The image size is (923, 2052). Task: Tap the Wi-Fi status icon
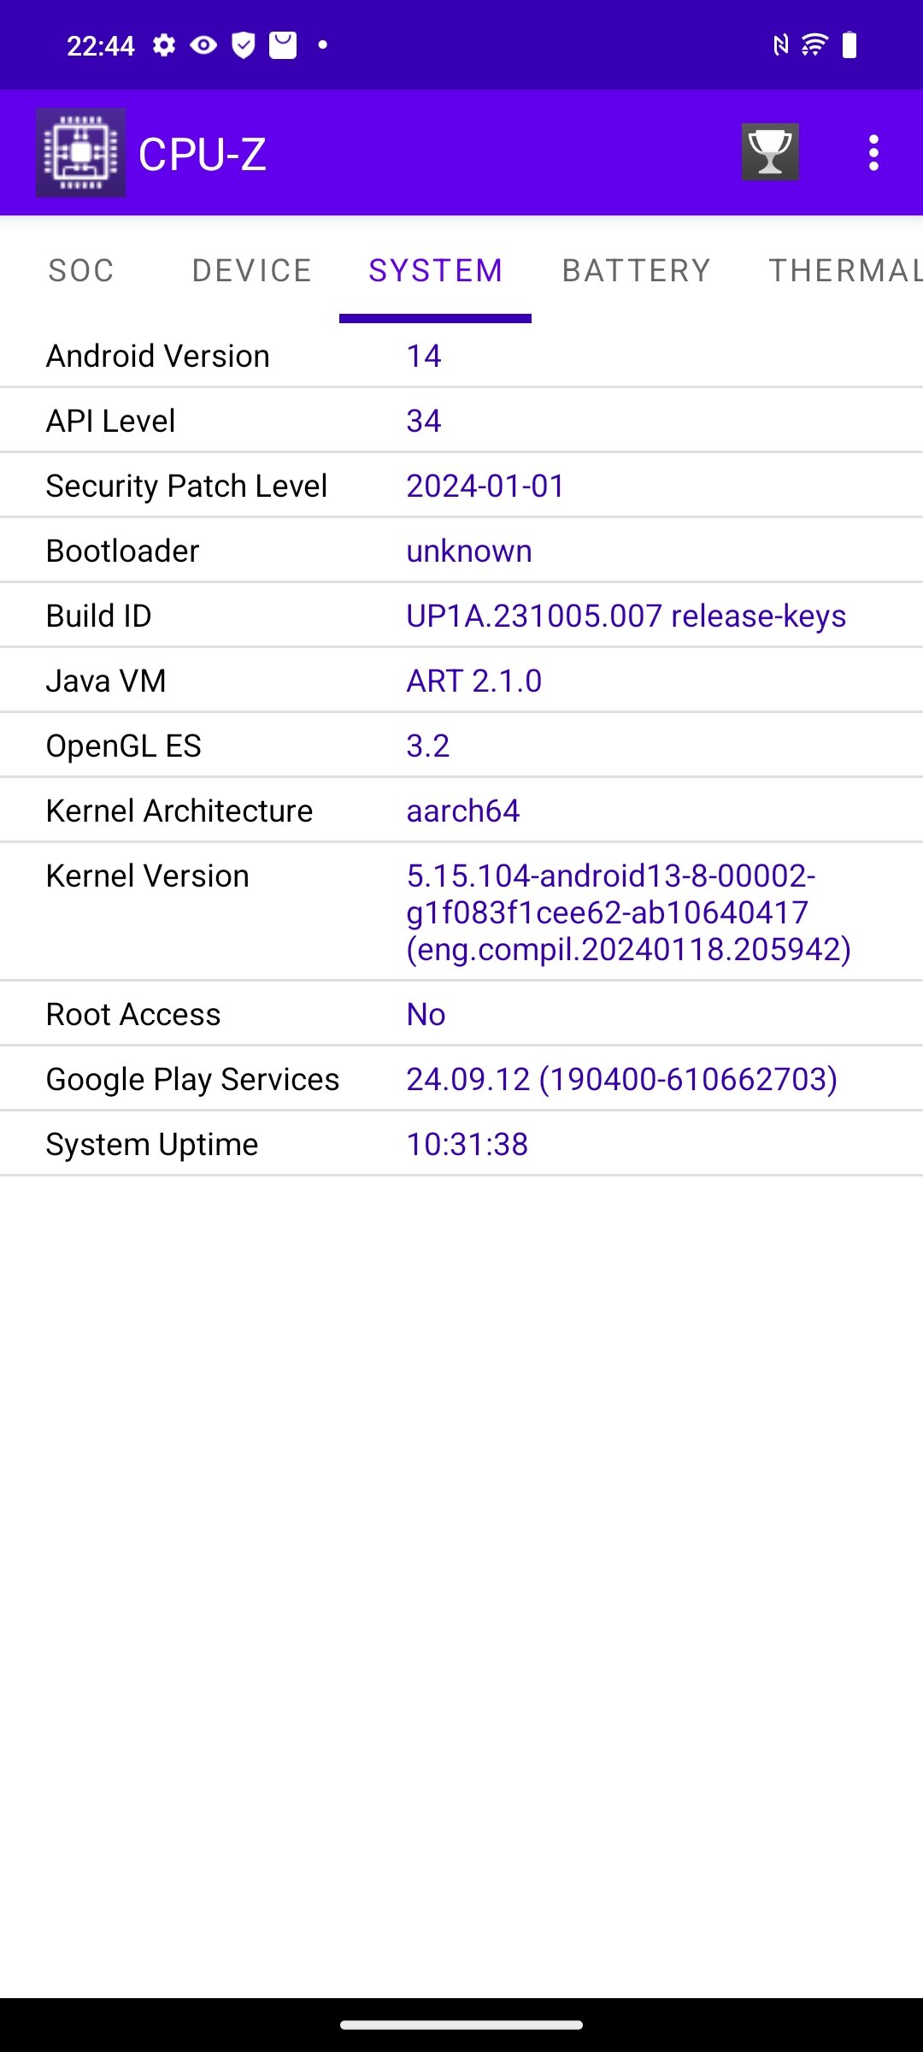click(814, 44)
